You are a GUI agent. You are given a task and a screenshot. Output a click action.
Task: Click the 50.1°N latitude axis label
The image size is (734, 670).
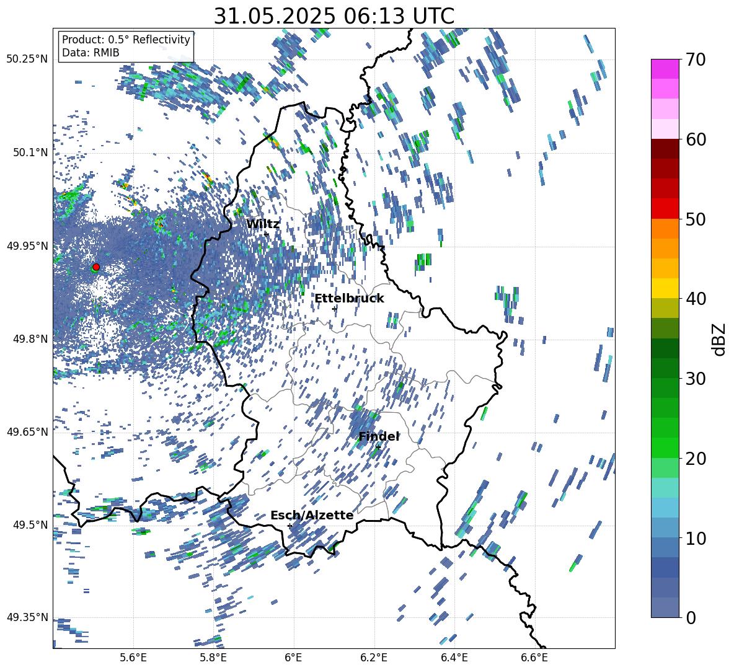coord(30,152)
